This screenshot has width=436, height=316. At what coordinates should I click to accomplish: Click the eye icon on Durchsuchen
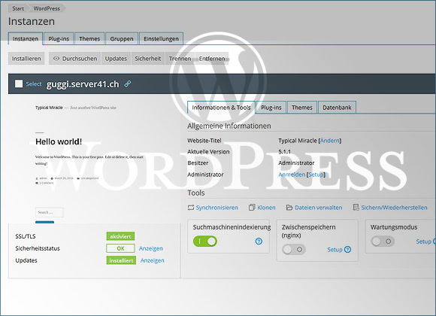pyautogui.click(x=56, y=59)
